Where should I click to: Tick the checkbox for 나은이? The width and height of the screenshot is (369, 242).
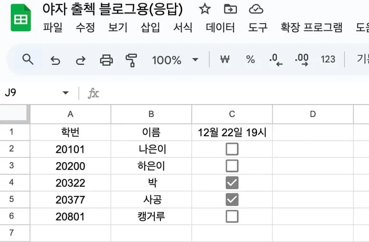pos(232,149)
